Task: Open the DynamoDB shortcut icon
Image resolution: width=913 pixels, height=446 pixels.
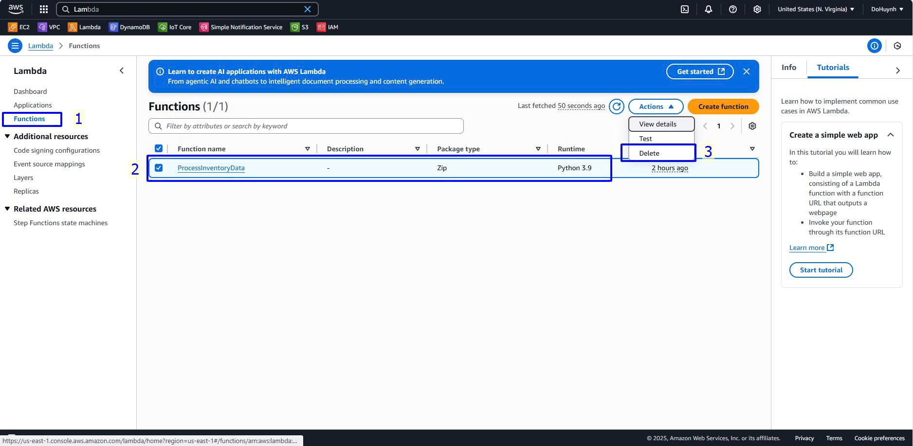Action: click(x=113, y=27)
